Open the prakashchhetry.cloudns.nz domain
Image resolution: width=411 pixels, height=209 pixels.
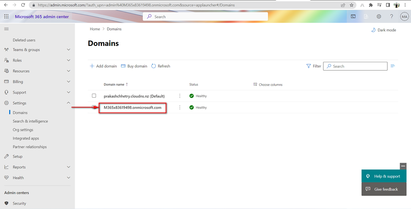(x=134, y=96)
